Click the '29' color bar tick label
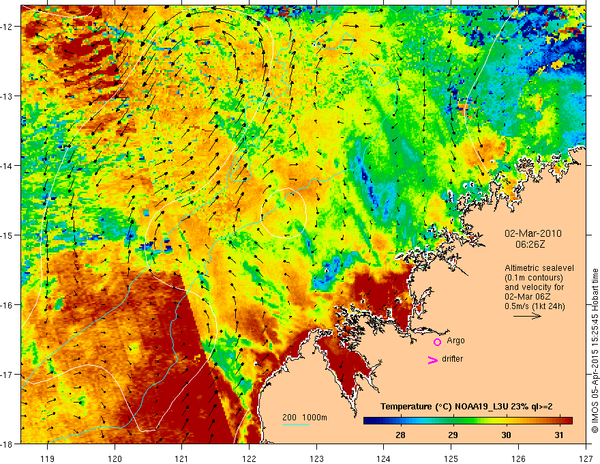Viewport: 600px width, 464px height. tap(453, 435)
